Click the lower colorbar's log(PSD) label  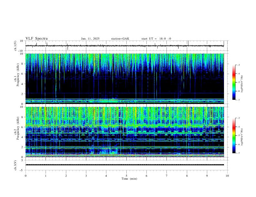242,137
